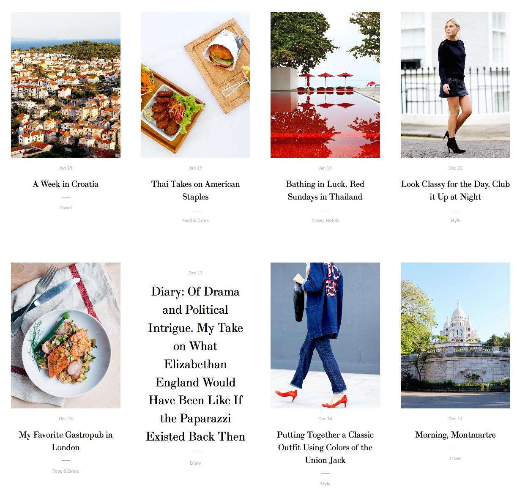The width and height of the screenshot is (517, 501).
Task: Open 'A Week in Croatia' article title
Action: [66, 184]
